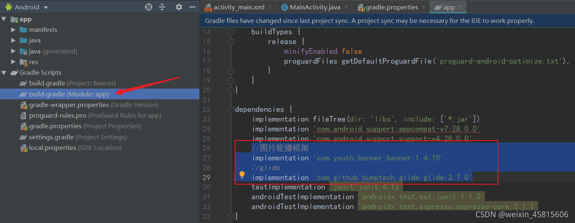Click the '//glide' comment line
The width and height of the screenshot is (575, 223).
pos(266,168)
